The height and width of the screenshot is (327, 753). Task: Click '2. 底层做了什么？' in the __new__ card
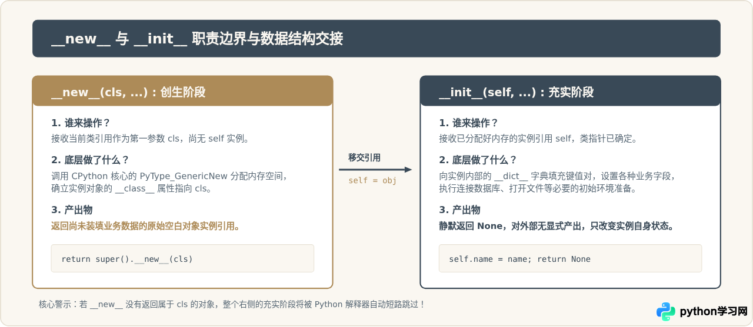point(90,160)
